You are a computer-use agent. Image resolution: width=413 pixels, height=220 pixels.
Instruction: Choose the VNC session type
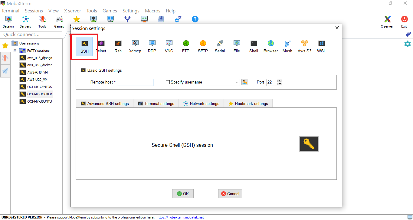[x=169, y=46]
